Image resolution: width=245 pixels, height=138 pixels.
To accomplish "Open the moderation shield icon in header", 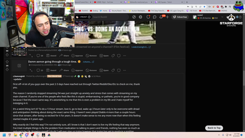I will point(148,17).
